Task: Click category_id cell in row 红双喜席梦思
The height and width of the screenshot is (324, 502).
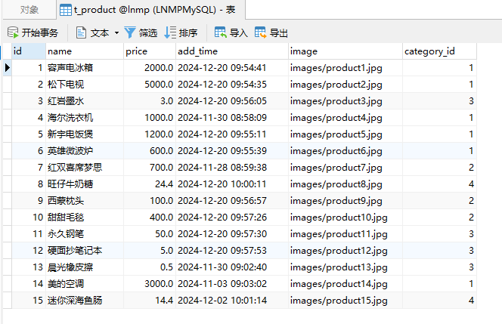Action: pyautogui.click(x=439, y=168)
